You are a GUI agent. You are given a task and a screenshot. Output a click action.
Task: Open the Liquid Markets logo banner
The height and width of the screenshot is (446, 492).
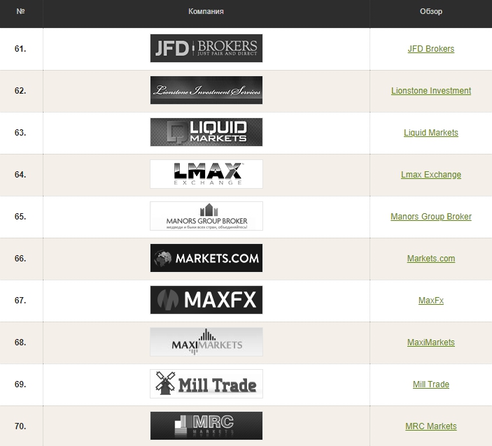coord(206,132)
